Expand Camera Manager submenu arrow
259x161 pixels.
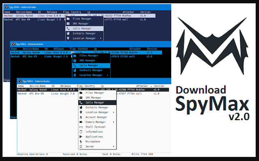[x=113, y=122]
